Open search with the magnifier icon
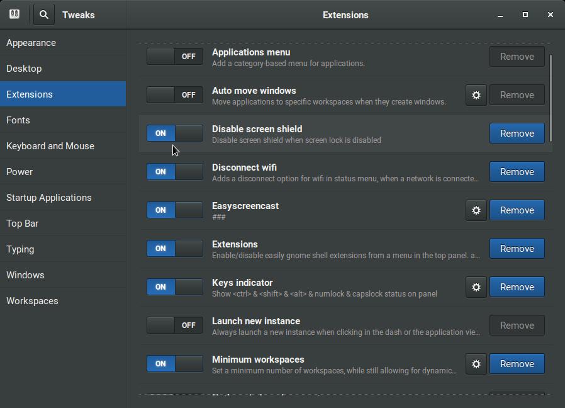This screenshot has width=565, height=408. [x=43, y=14]
